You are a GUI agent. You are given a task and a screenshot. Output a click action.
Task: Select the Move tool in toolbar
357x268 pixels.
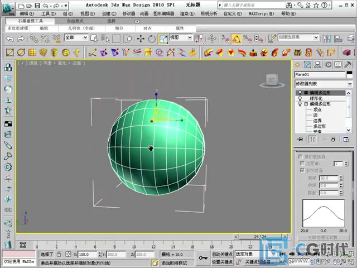coord(140,39)
